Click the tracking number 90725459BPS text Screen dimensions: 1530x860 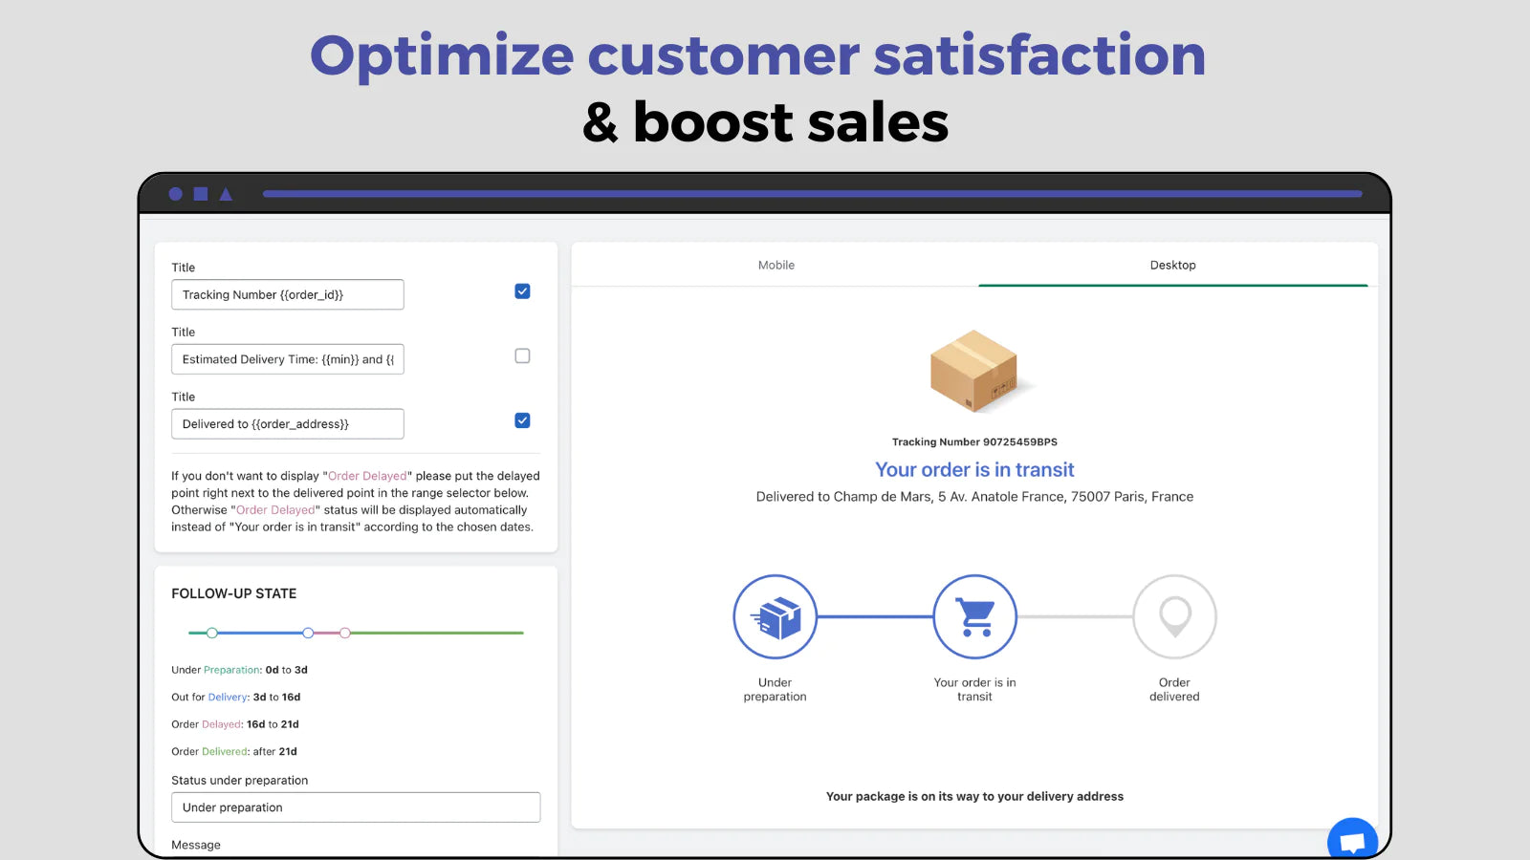coord(973,441)
